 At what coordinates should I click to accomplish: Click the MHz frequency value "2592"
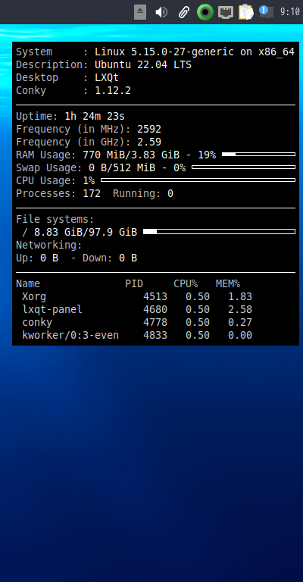pyautogui.click(x=149, y=129)
